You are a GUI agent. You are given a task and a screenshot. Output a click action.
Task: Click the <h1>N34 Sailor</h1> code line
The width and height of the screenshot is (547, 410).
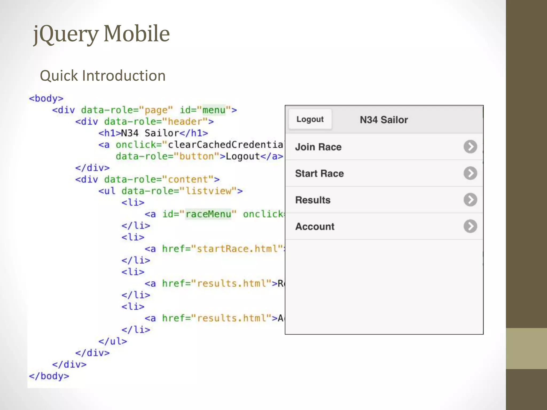153,133
